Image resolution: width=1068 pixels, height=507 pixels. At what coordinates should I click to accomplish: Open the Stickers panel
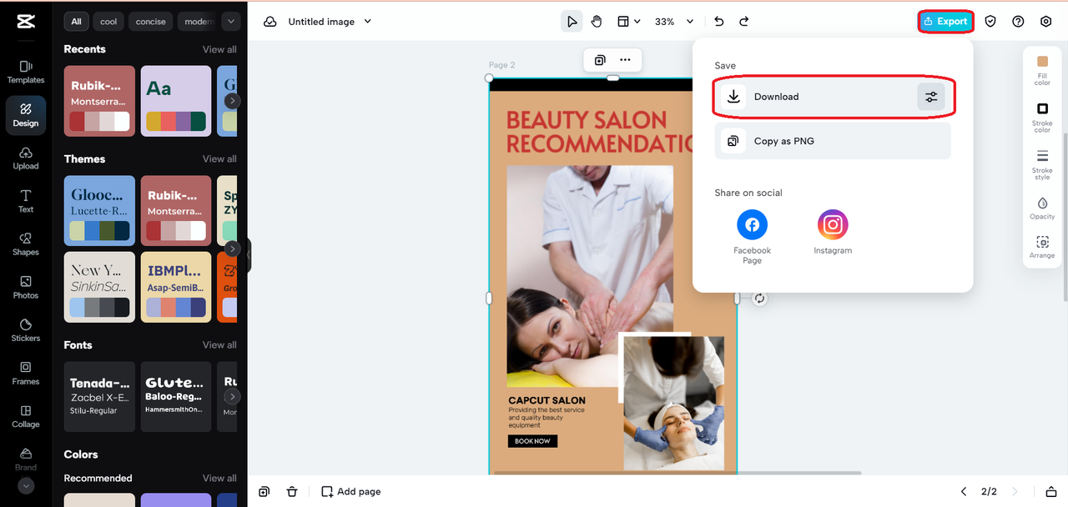click(x=26, y=330)
